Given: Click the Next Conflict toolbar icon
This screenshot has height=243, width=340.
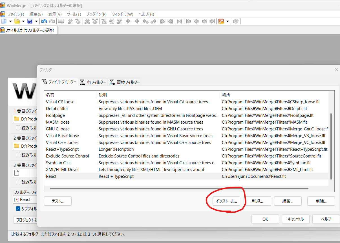Looking at the screenshot, I should (x=87, y=21).
